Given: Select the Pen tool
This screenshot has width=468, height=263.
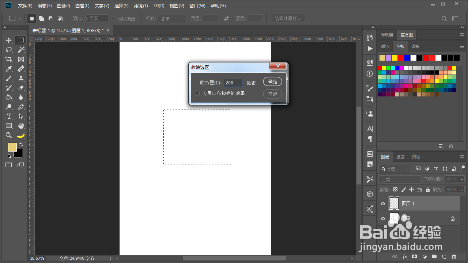Looking at the screenshot, I should point(21,107).
